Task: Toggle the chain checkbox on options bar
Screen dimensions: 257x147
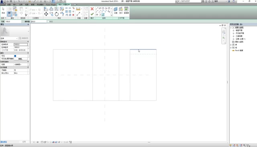Action: click(48, 22)
